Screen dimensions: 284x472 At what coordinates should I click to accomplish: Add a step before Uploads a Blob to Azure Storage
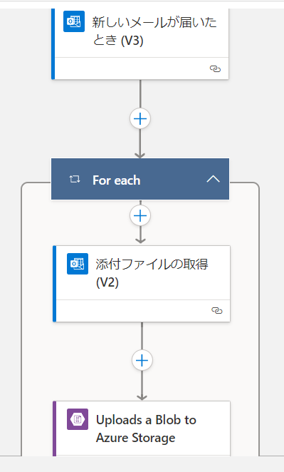142,360
